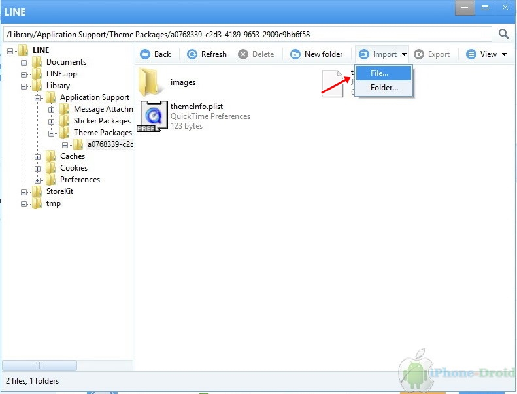Collapse the Application Support tree node
517x394 pixels.
tap(38, 98)
